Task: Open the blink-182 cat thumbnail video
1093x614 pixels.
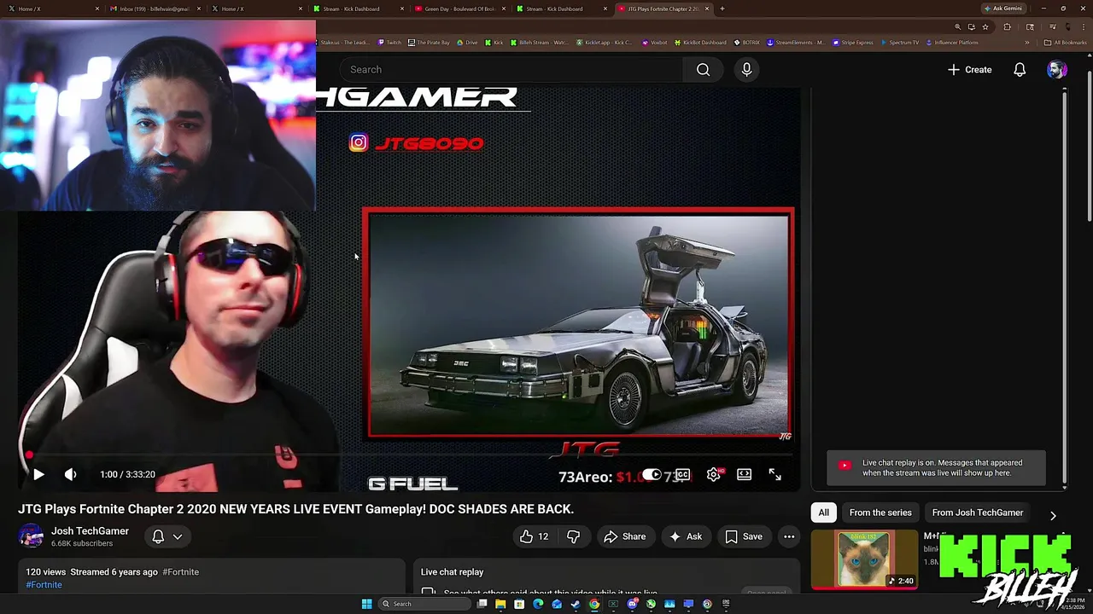Action: tap(864, 559)
